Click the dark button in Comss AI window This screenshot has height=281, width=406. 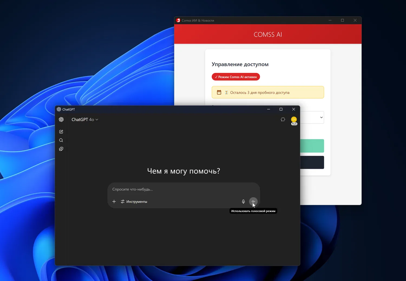[x=312, y=162]
